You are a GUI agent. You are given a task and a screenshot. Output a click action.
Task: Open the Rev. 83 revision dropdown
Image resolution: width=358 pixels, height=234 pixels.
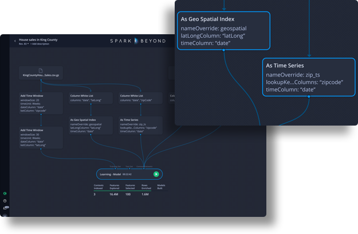coord(23,44)
